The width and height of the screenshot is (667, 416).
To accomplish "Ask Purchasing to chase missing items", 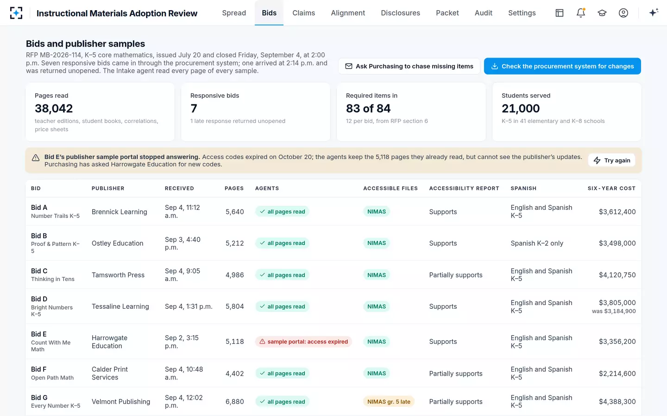I will pyautogui.click(x=409, y=66).
